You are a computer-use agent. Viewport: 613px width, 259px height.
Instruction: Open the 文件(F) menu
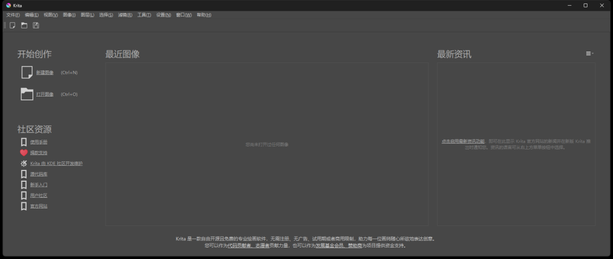coord(13,15)
